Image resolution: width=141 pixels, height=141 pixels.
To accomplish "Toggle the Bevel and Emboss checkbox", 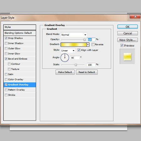I will click(x=6, y=59).
